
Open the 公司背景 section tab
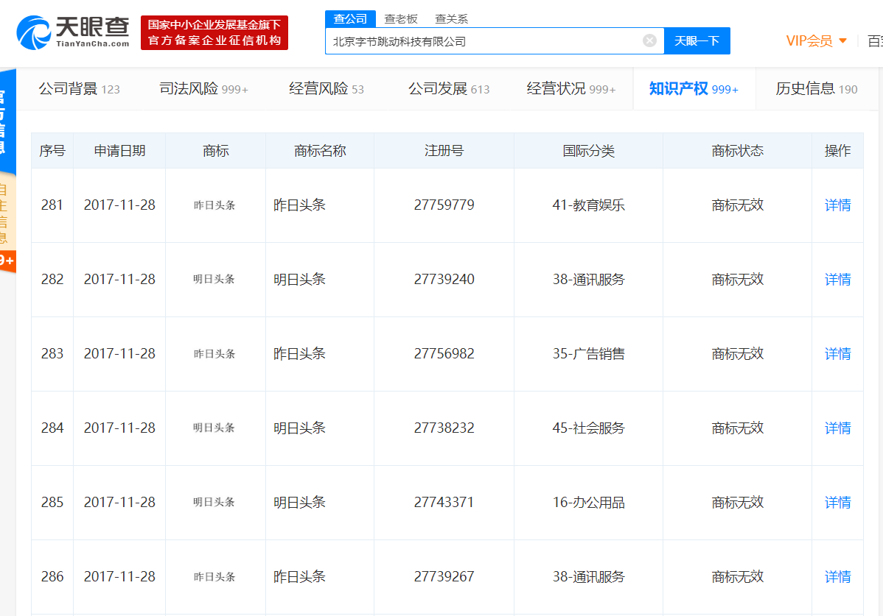tap(79, 89)
